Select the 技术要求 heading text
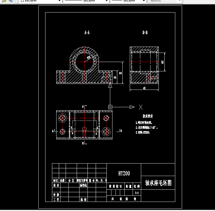This screenshot has height=211, width=215. click(x=148, y=116)
